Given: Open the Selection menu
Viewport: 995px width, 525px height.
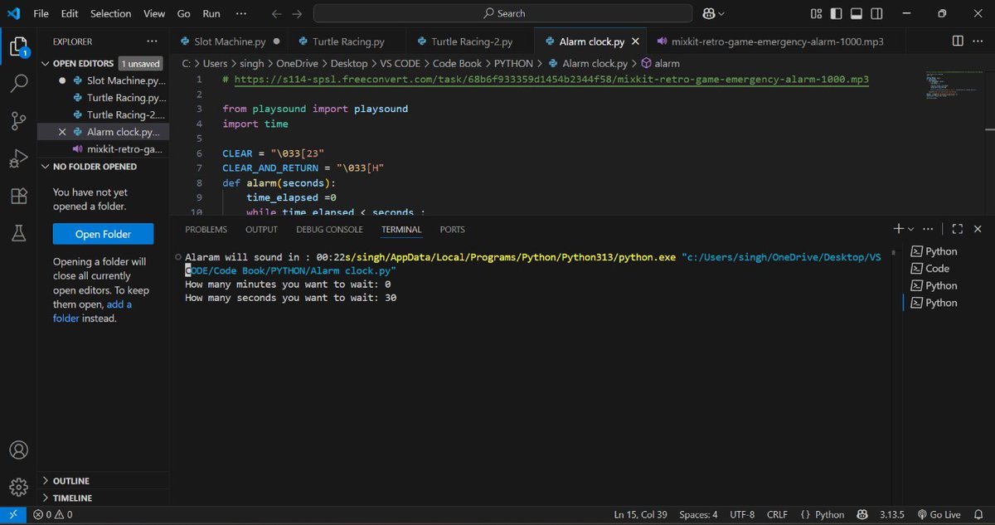Looking at the screenshot, I should point(110,13).
